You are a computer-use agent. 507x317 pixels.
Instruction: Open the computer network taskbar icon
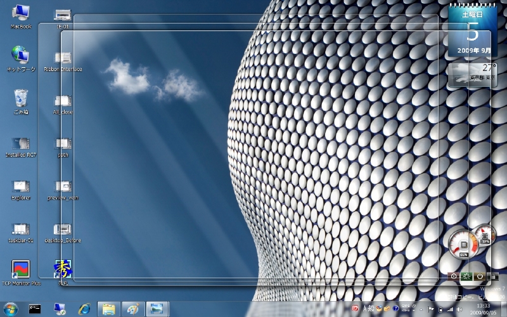(60, 309)
